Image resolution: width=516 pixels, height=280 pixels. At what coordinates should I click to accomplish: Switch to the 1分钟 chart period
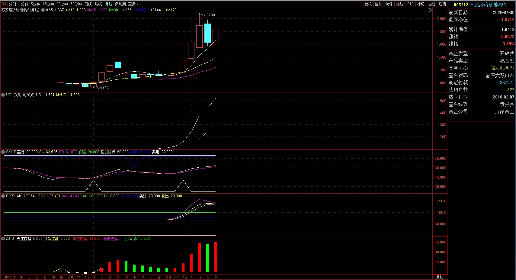24,4
